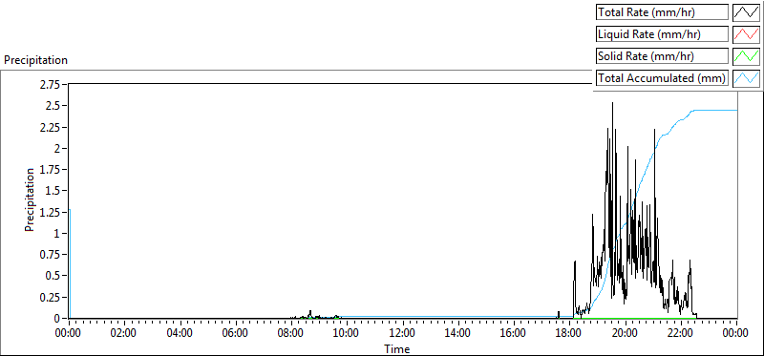Click the 0.75 y-axis value
764x356 pixels.
pos(50,255)
